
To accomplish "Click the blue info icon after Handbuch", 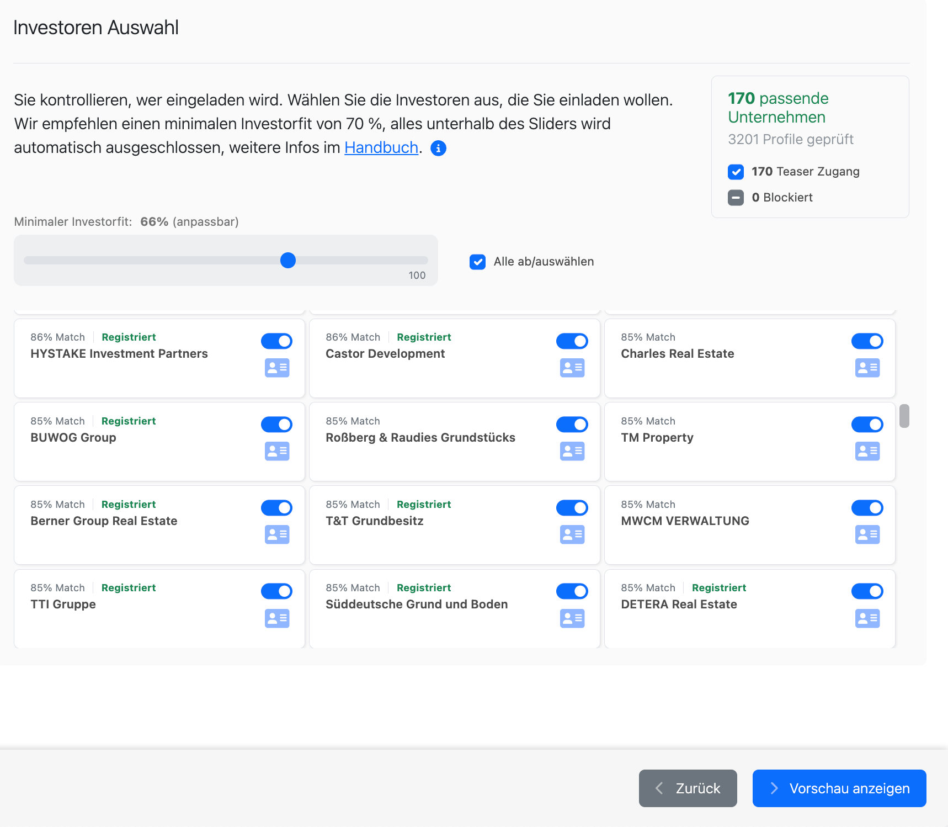I will [x=438, y=148].
